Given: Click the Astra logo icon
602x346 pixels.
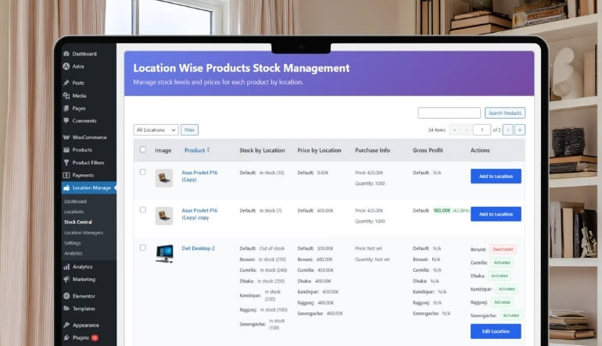Looking at the screenshot, I should [x=66, y=66].
